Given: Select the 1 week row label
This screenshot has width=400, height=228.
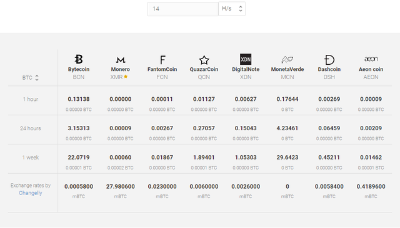Looking at the screenshot, I should click(x=31, y=158).
